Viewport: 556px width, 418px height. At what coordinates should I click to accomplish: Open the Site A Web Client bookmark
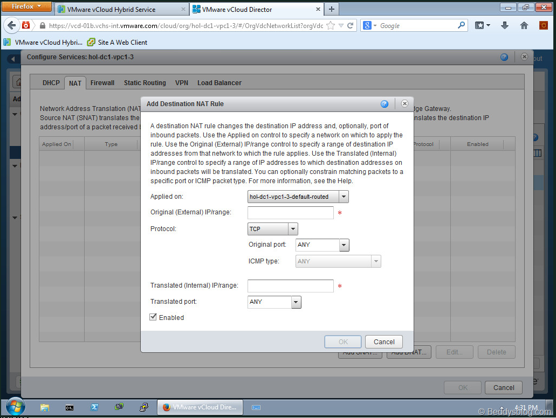pyautogui.click(x=117, y=43)
